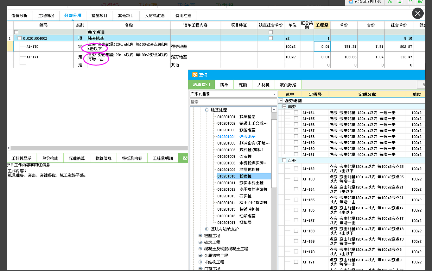
Task: Check the A1-171 checkbox in query list
Action: click(x=296, y=262)
